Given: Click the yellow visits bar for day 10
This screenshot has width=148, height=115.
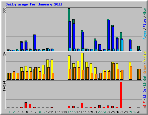Looking at the screenshot, I should point(47,64).
